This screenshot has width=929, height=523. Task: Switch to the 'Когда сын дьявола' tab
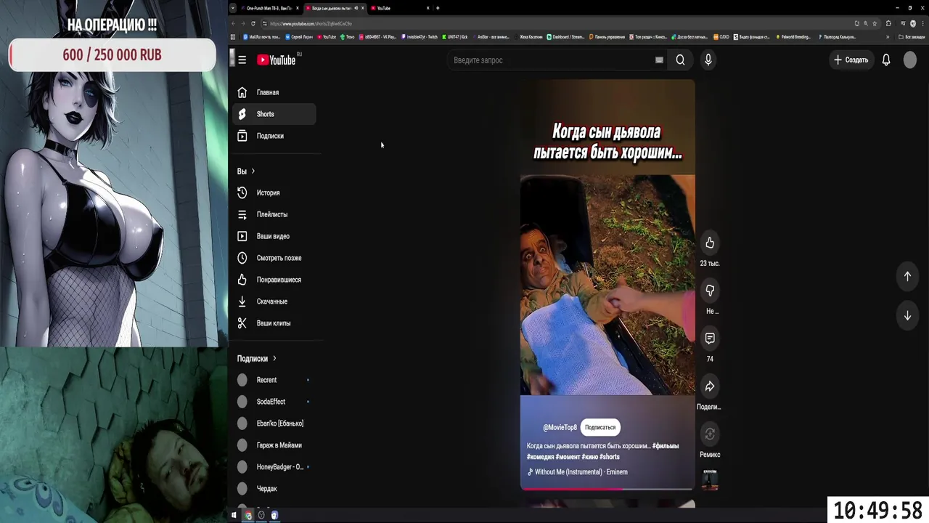pyautogui.click(x=335, y=8)
